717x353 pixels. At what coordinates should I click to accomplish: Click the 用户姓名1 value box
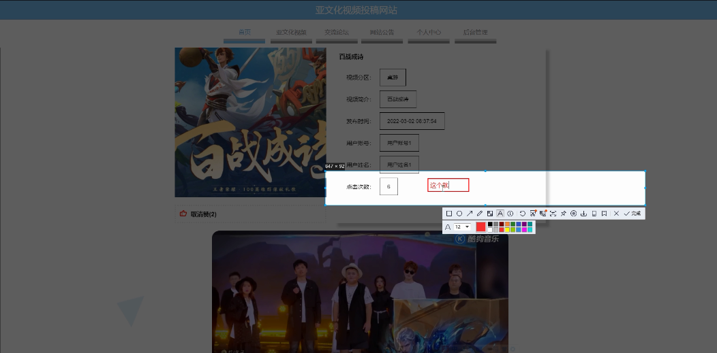[399, 165]
